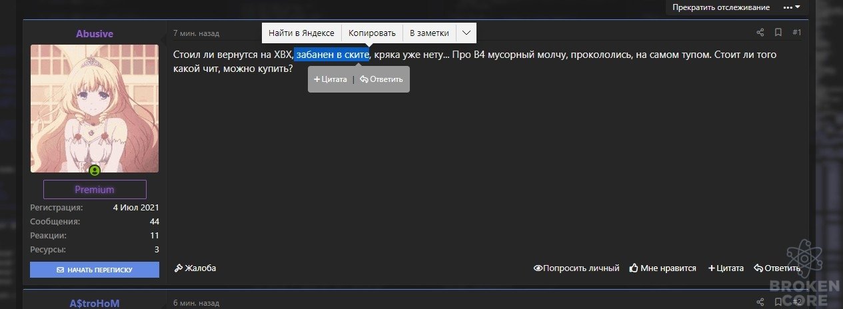The height and width of the screenshot is (309, 843).
Task: Open Abusive user profile name
Action: coord(95,34)
